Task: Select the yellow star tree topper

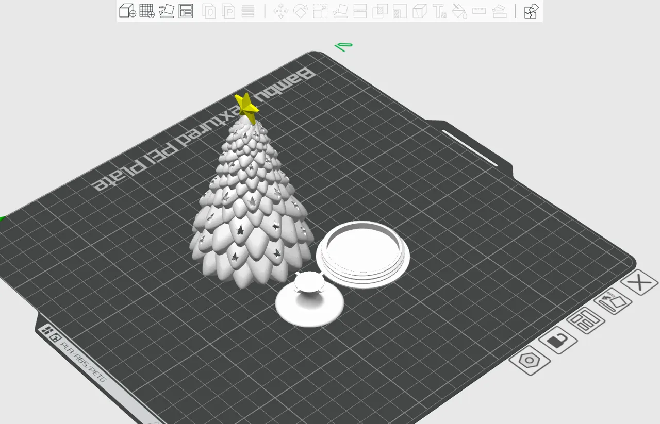Action: [x=247, y=107]
